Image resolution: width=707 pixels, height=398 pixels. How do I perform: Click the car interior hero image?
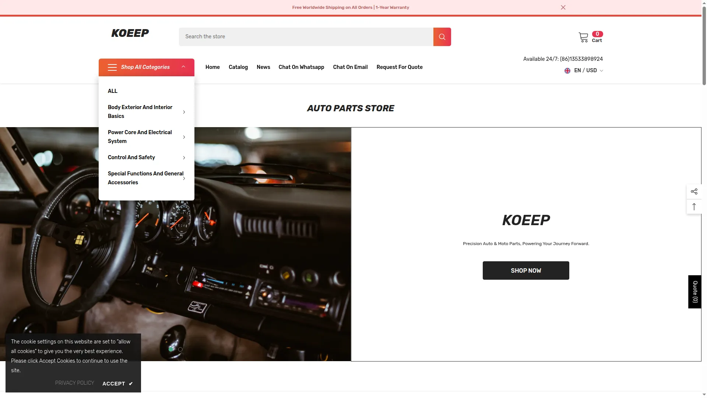tap(175, 244)
